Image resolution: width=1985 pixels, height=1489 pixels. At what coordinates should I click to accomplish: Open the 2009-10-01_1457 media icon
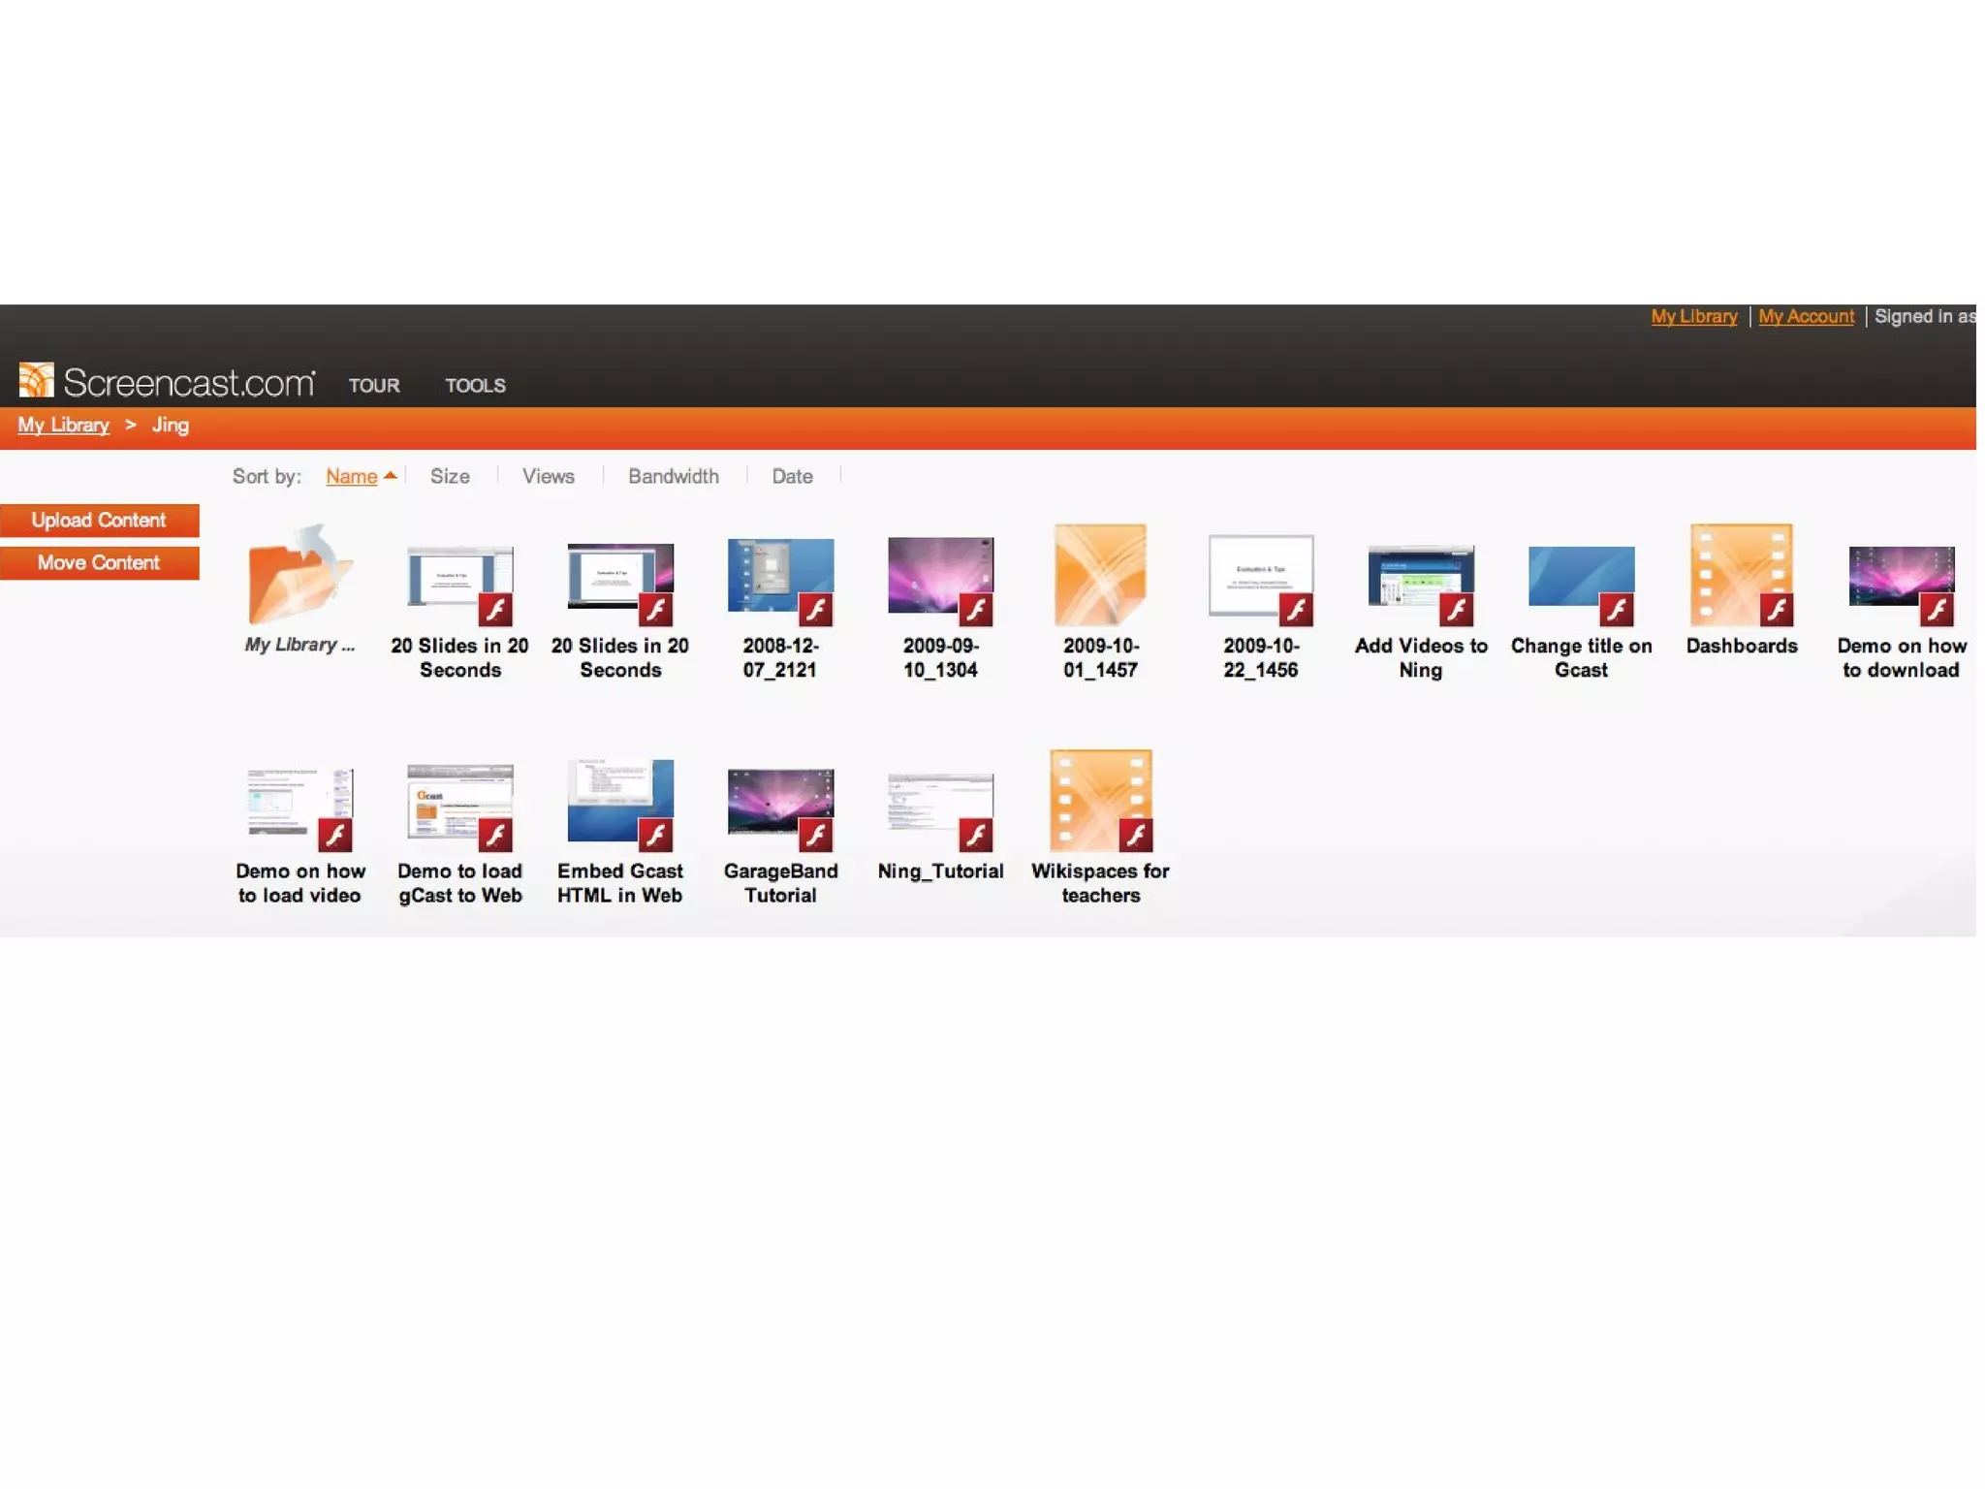(x=1100, y=577)
